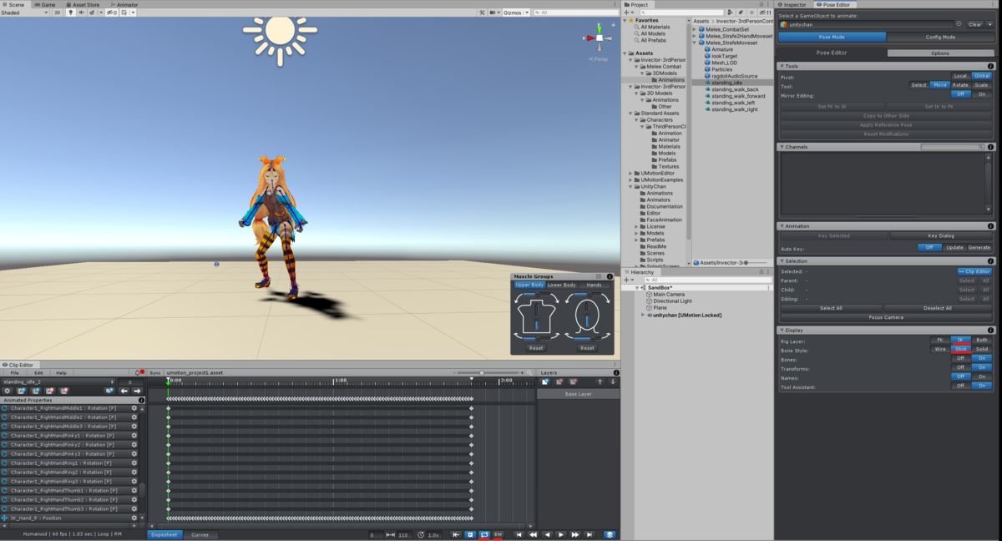Select previous keyframe left arrow button

click(x=124, y=391)
